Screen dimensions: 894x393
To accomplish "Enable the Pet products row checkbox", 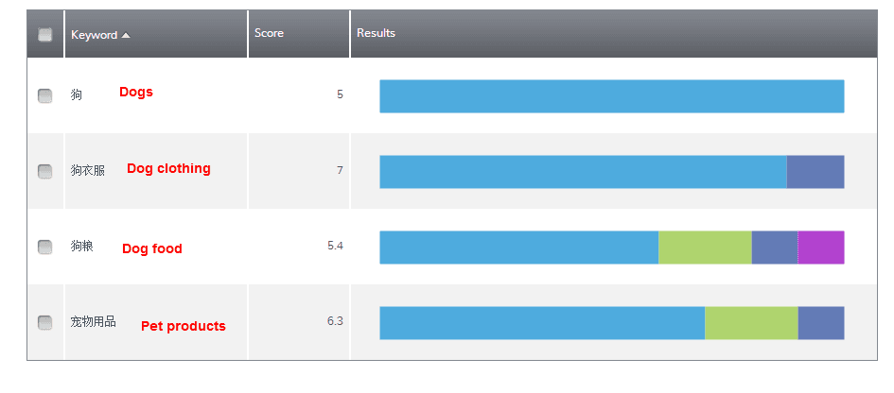I will (44, 322).
